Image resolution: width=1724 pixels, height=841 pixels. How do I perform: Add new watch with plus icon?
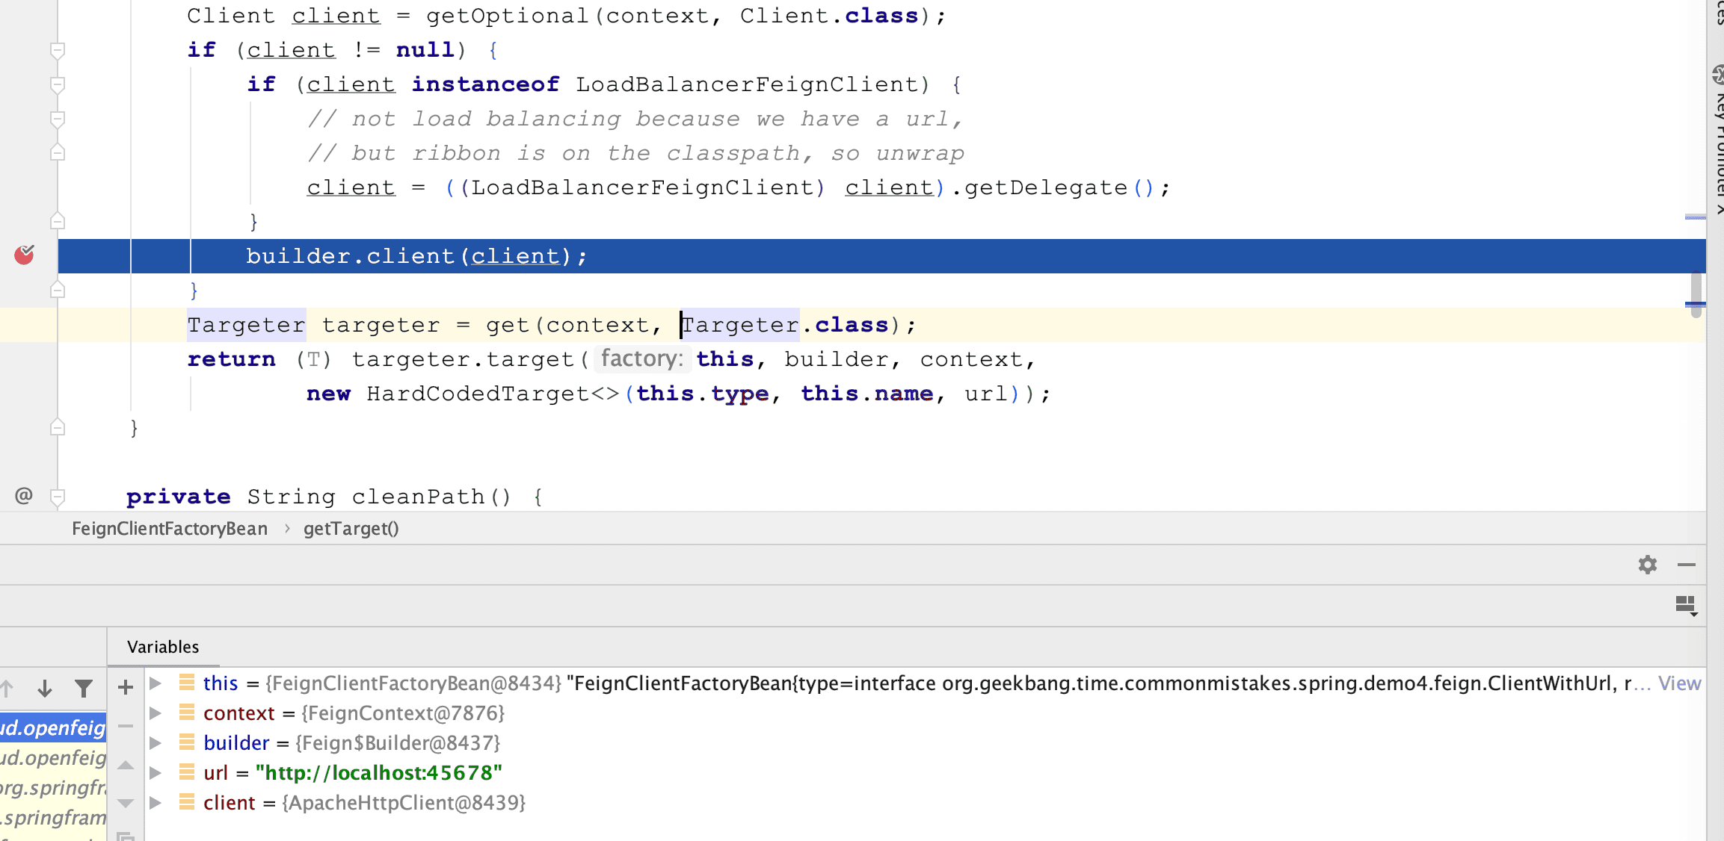[126, 687]
